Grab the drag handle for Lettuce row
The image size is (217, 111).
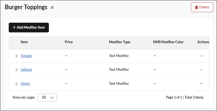[x=17, y=70]
